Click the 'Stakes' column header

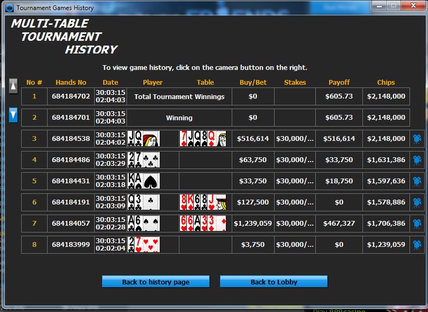(x=295, y=83)
